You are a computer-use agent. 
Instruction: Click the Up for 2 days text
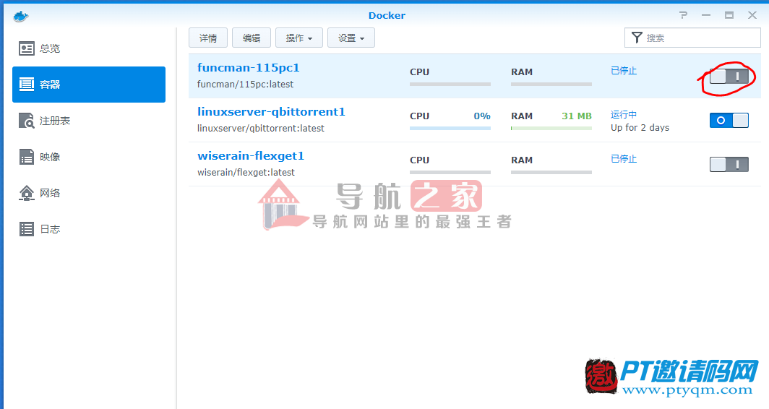(x=640, y=127)
